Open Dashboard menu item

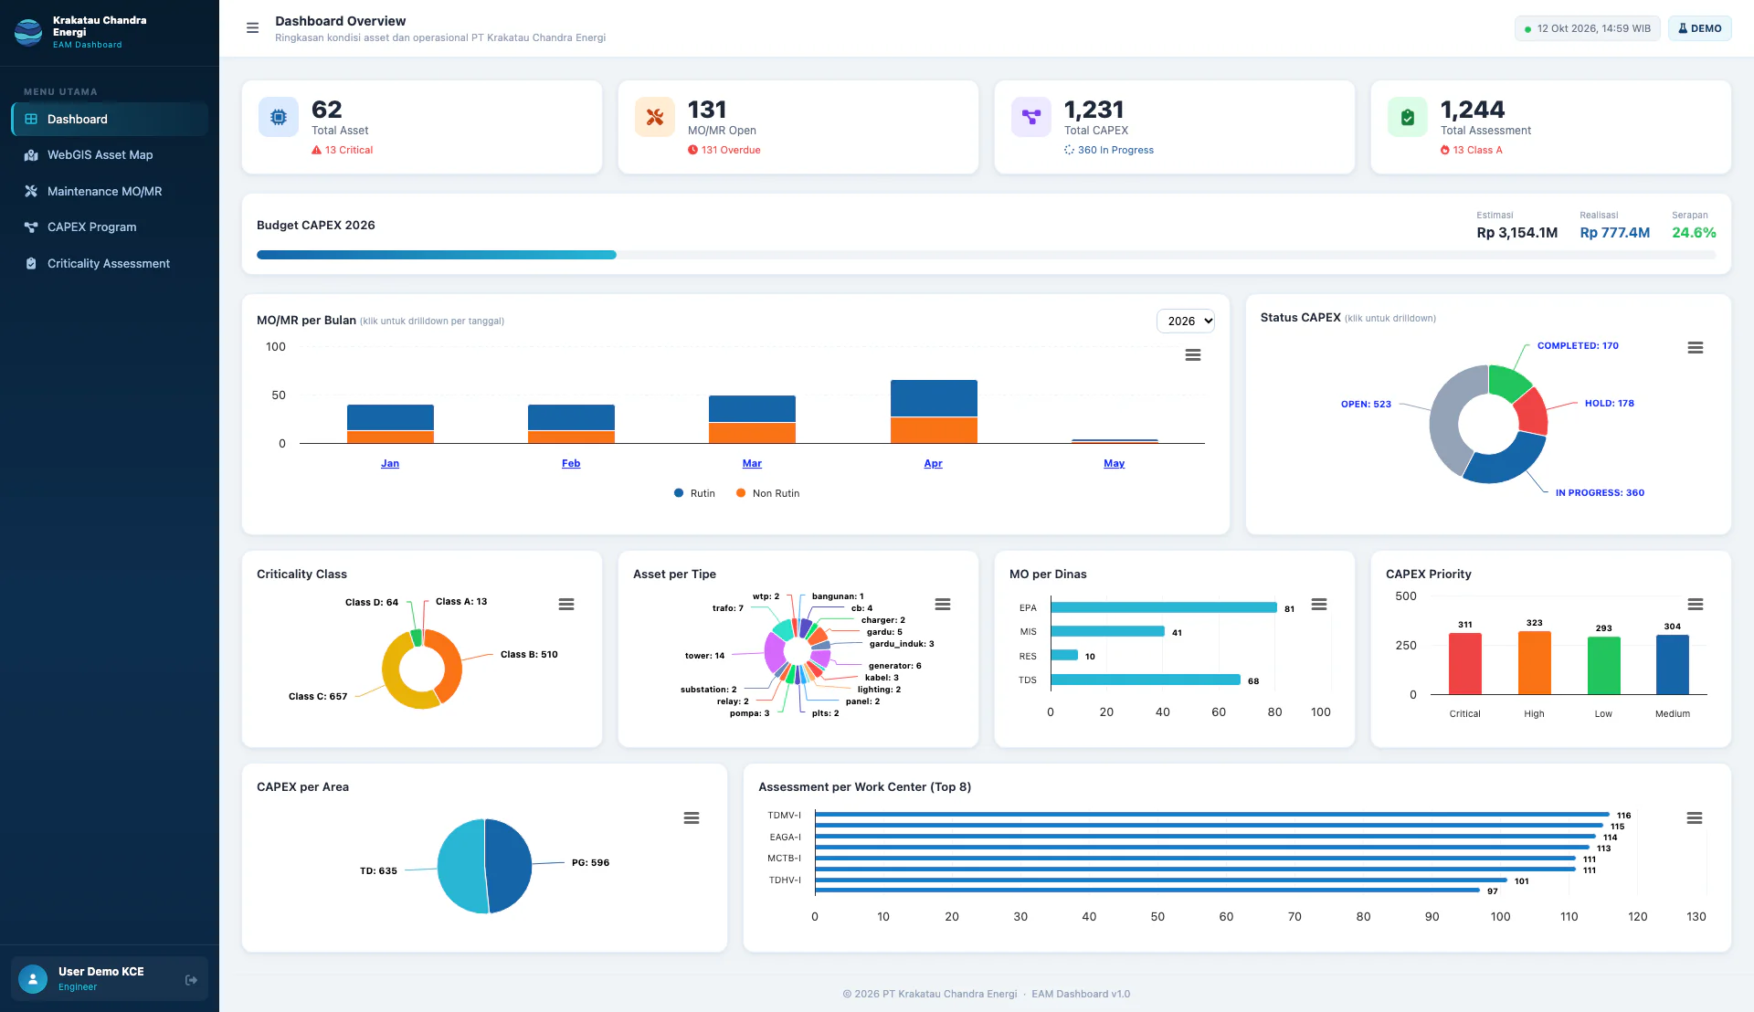110,119
